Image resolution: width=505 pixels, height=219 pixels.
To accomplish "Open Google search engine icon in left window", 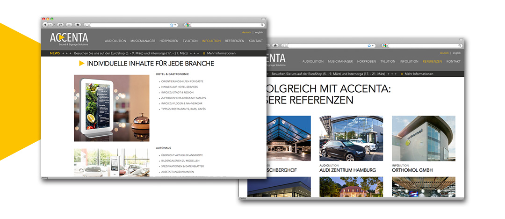I will pos(187,25).
